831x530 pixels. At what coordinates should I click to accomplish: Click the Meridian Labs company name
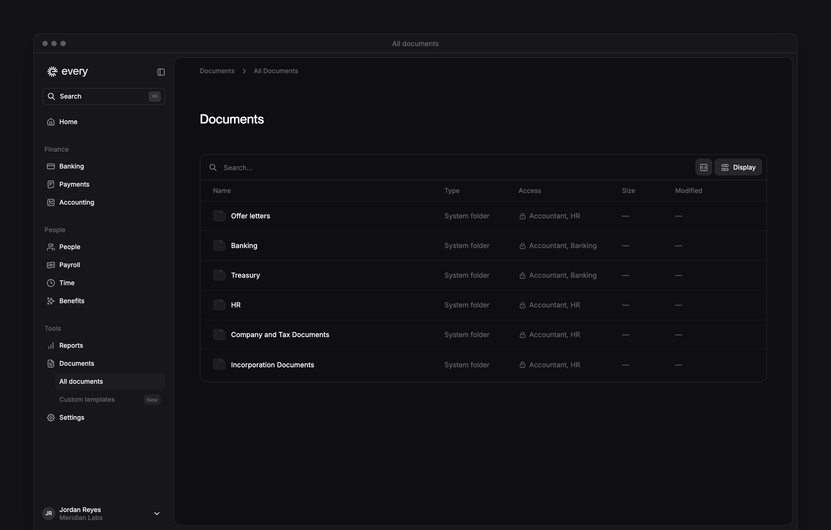(81, 518)
